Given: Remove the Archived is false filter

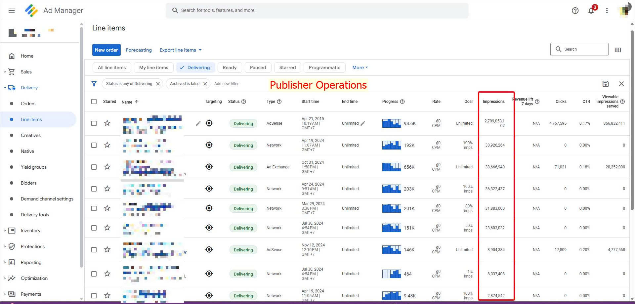Looking at the screenshot, I should point(205,84).
